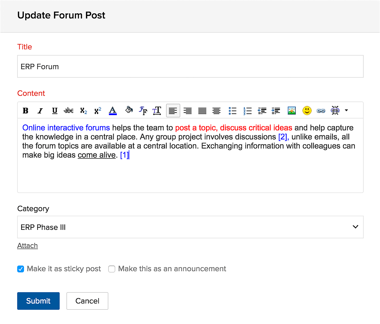
Task: Decrease the paragraph indent
Action: [262, 111]
